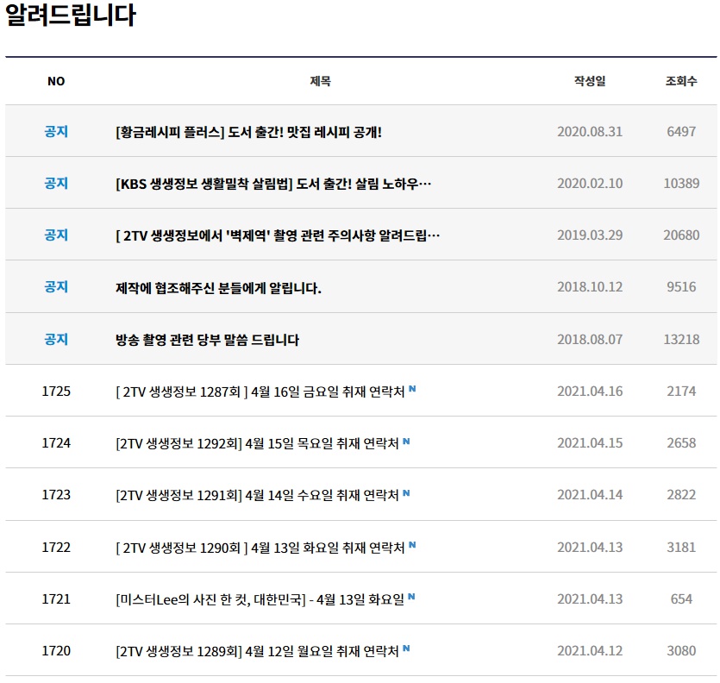Click the view count 9516
720x683 pixels.
681,287
